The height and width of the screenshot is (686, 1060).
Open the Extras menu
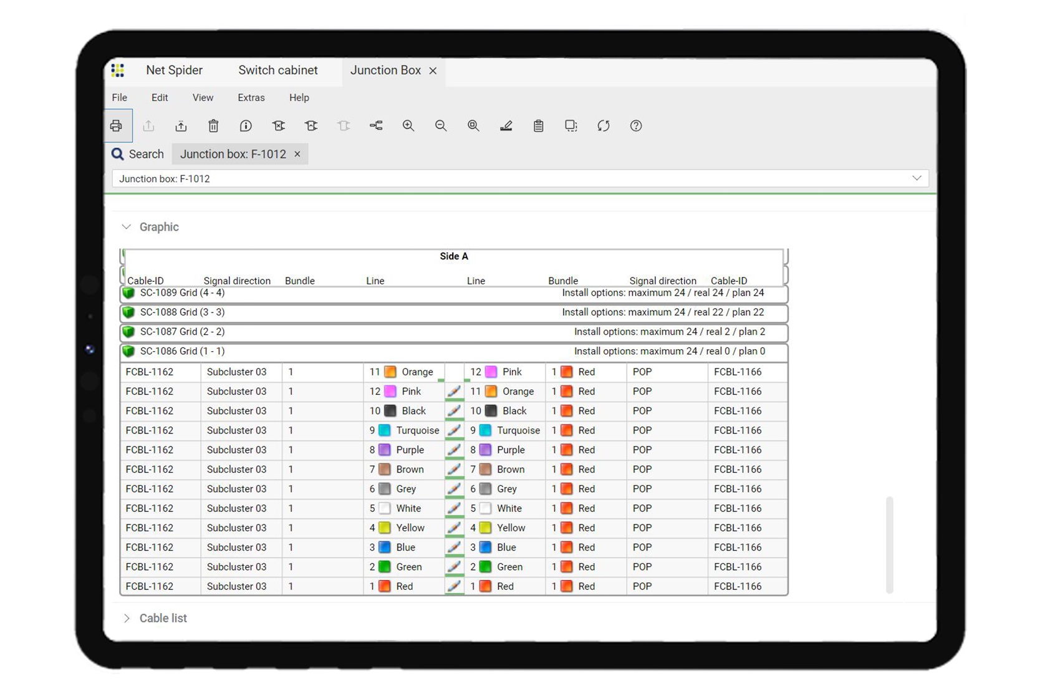click(x=251, y=97)
